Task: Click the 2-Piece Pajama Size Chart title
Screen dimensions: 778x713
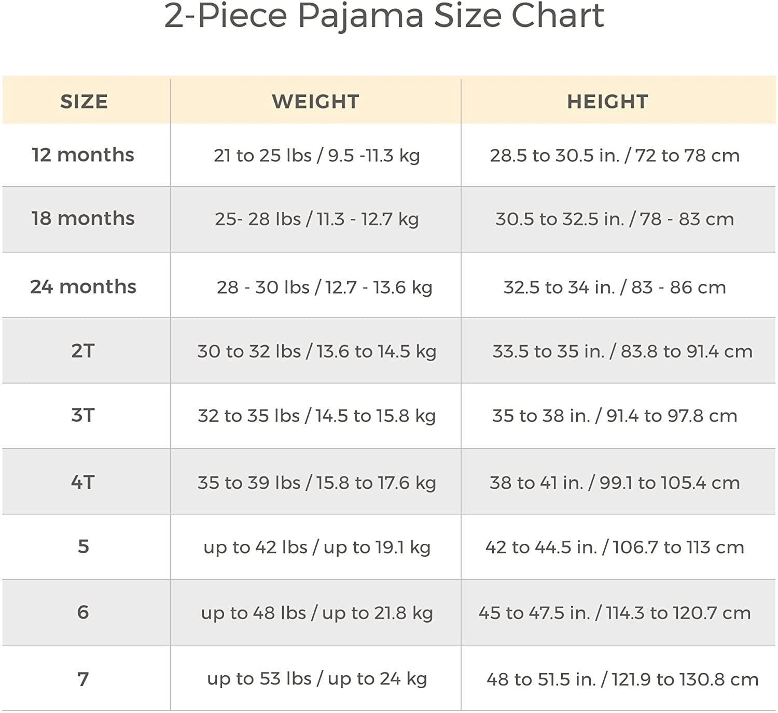Action: coord(384,16)
